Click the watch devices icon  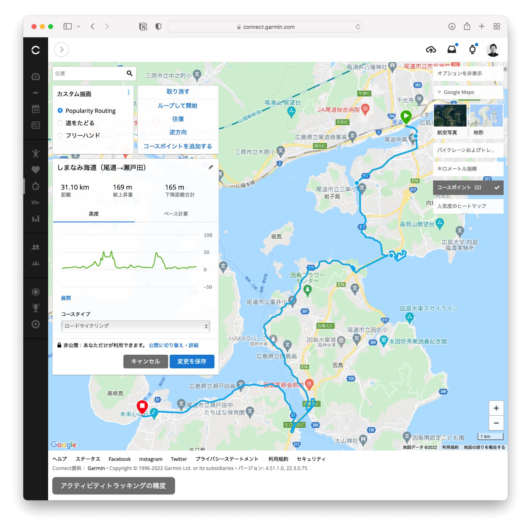point(472,50)
